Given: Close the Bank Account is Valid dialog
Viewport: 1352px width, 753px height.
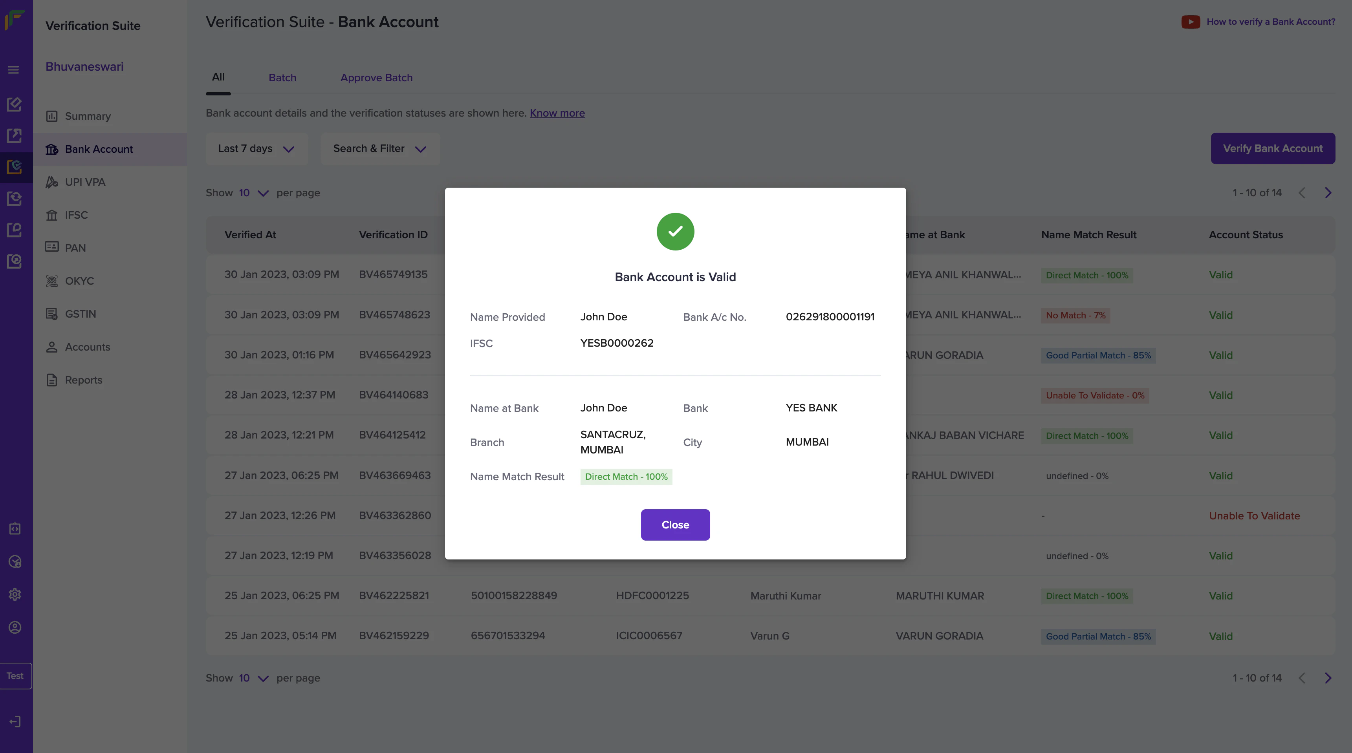Looking at the screenshot, I should point(675,525).
